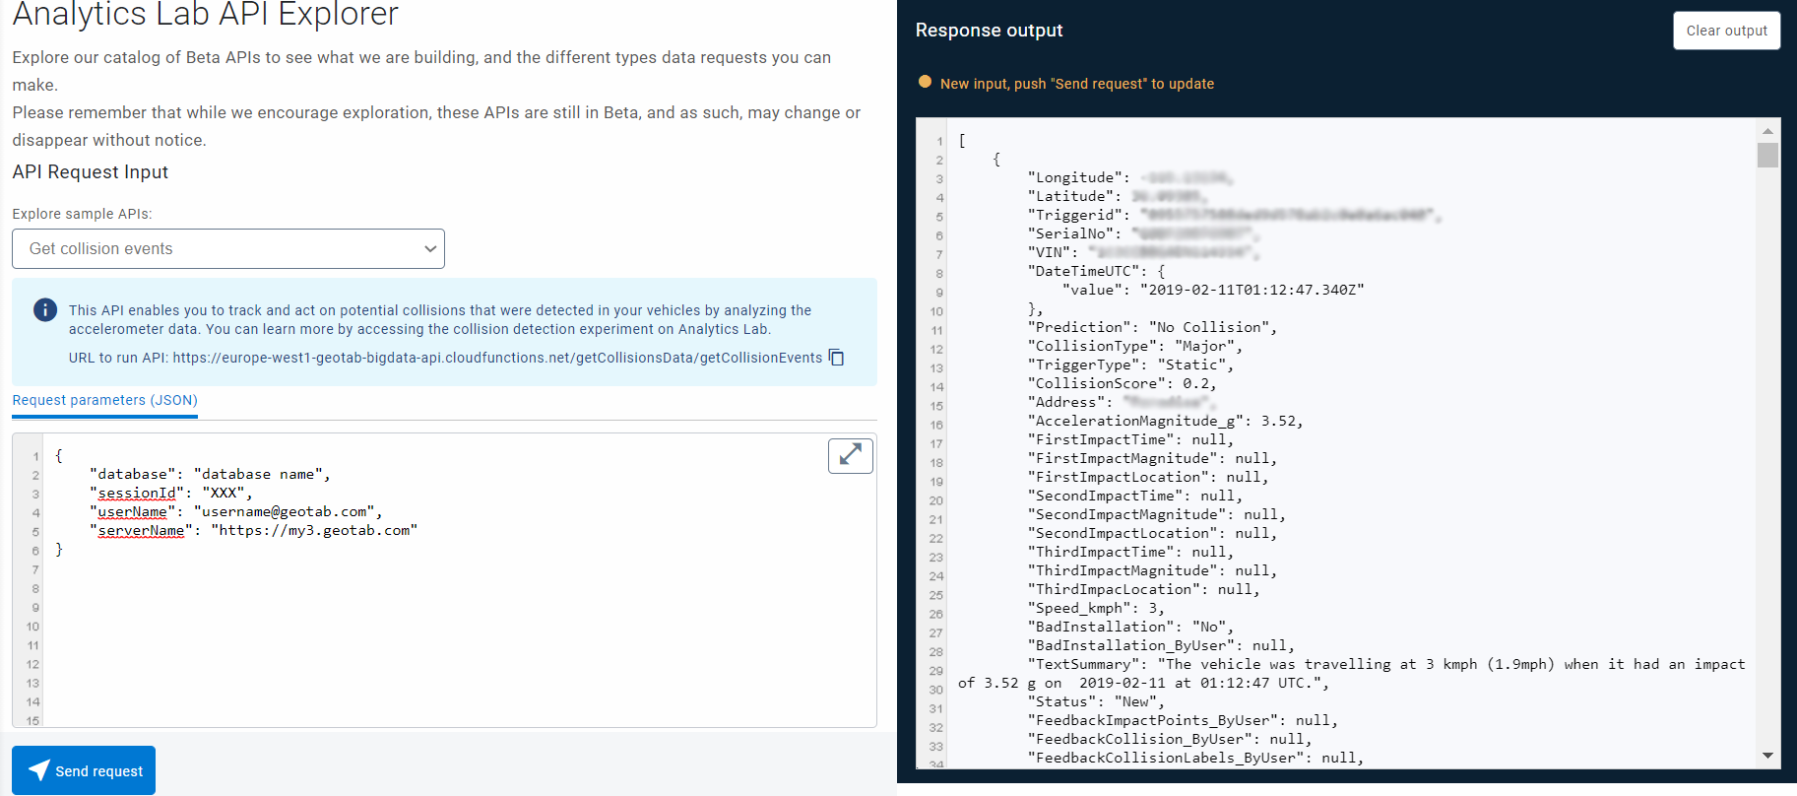This screenshot has height=796, width=1797.
Task: Grab the response output scrollbar thumb
Action: 1767,156
